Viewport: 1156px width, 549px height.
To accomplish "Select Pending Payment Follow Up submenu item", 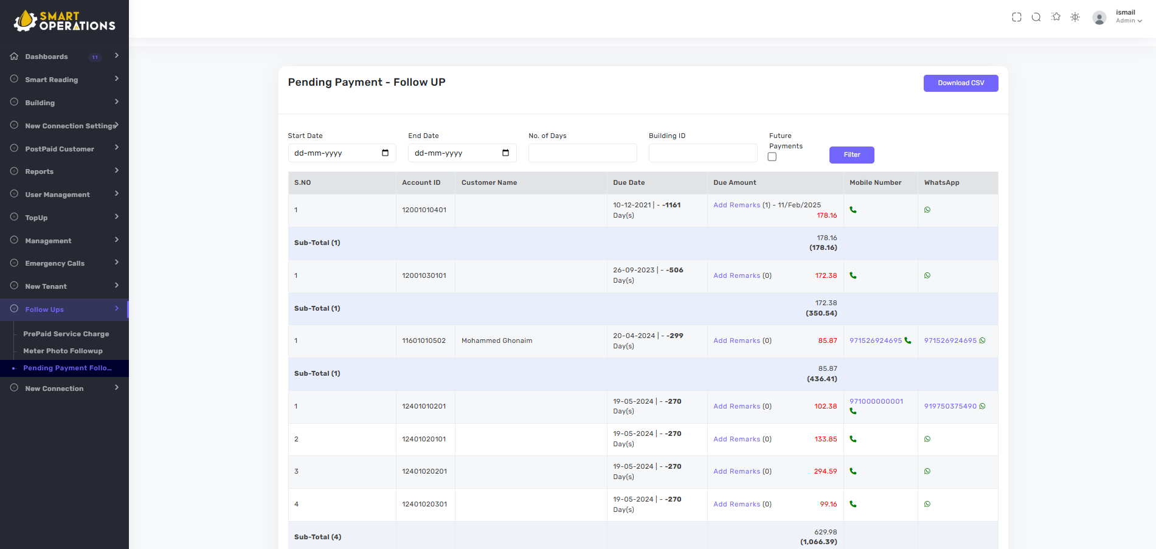I will pyautogui.click(x=67, y=368).
